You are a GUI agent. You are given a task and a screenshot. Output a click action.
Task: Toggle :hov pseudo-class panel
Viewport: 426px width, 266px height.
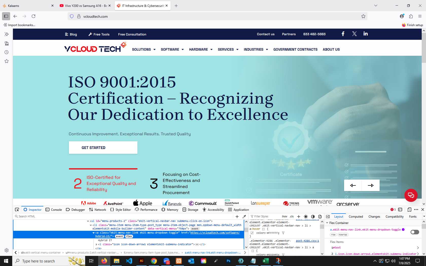(285, 216)
